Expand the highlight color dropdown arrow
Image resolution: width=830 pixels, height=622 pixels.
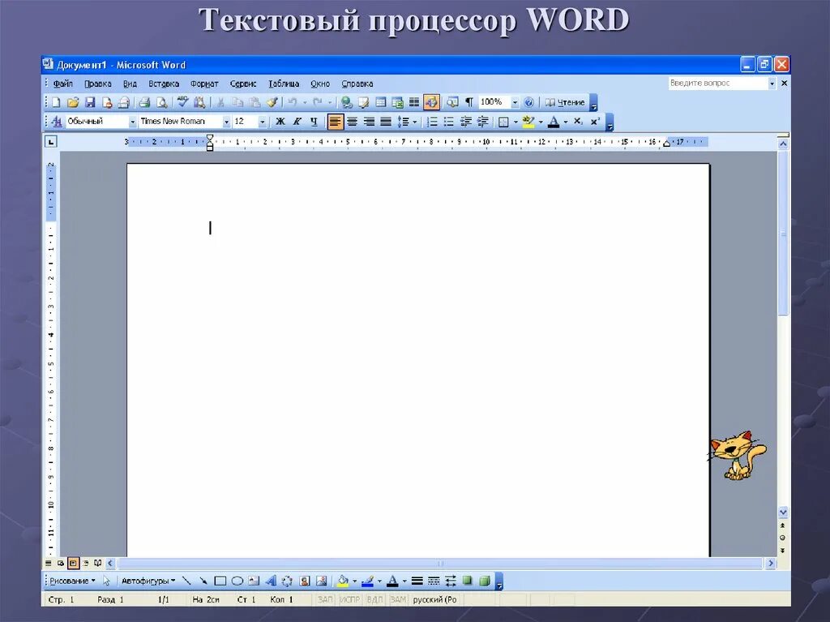tap(541, 122)
